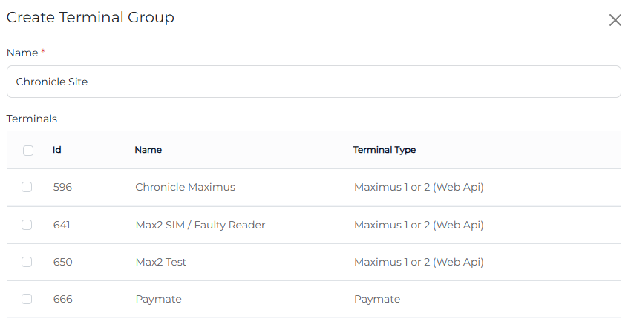Click Paymate in the Terminal Type column
The image size is (631, 319).
pyautogui.click(x=377, y=299)
